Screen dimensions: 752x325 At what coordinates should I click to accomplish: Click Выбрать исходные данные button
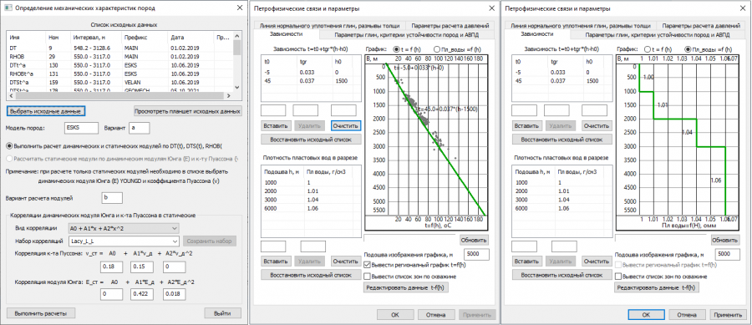(x=46, y=111)
